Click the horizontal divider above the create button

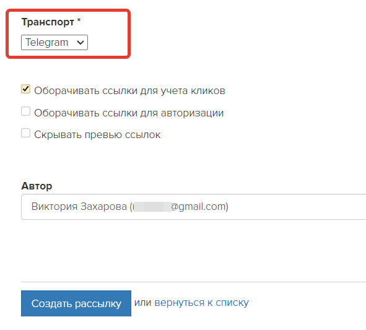click(193, 282)
